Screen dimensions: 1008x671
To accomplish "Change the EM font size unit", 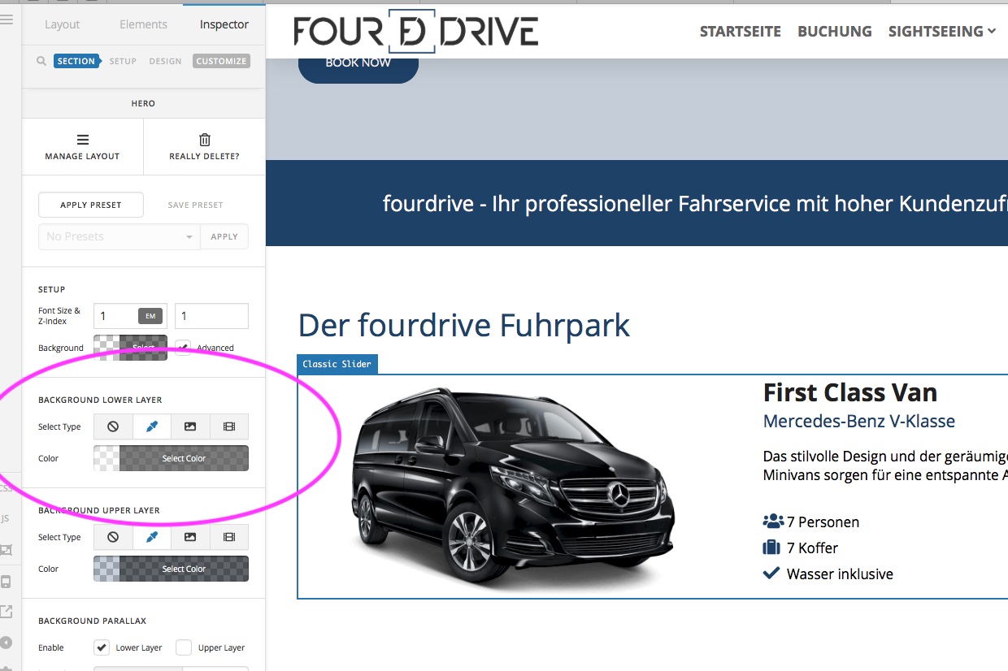I will 150,316.
